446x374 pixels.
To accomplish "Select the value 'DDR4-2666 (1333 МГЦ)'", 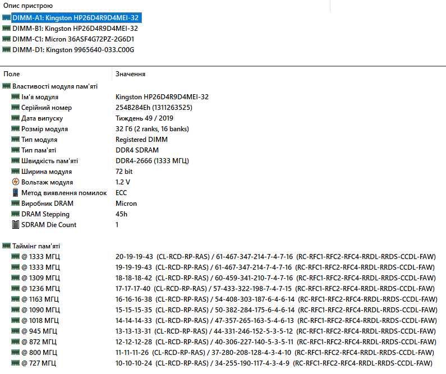I will (x=152, y=161).
